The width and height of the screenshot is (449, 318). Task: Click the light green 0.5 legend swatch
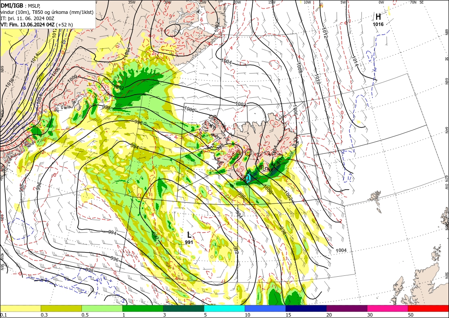tap(102, 308)
